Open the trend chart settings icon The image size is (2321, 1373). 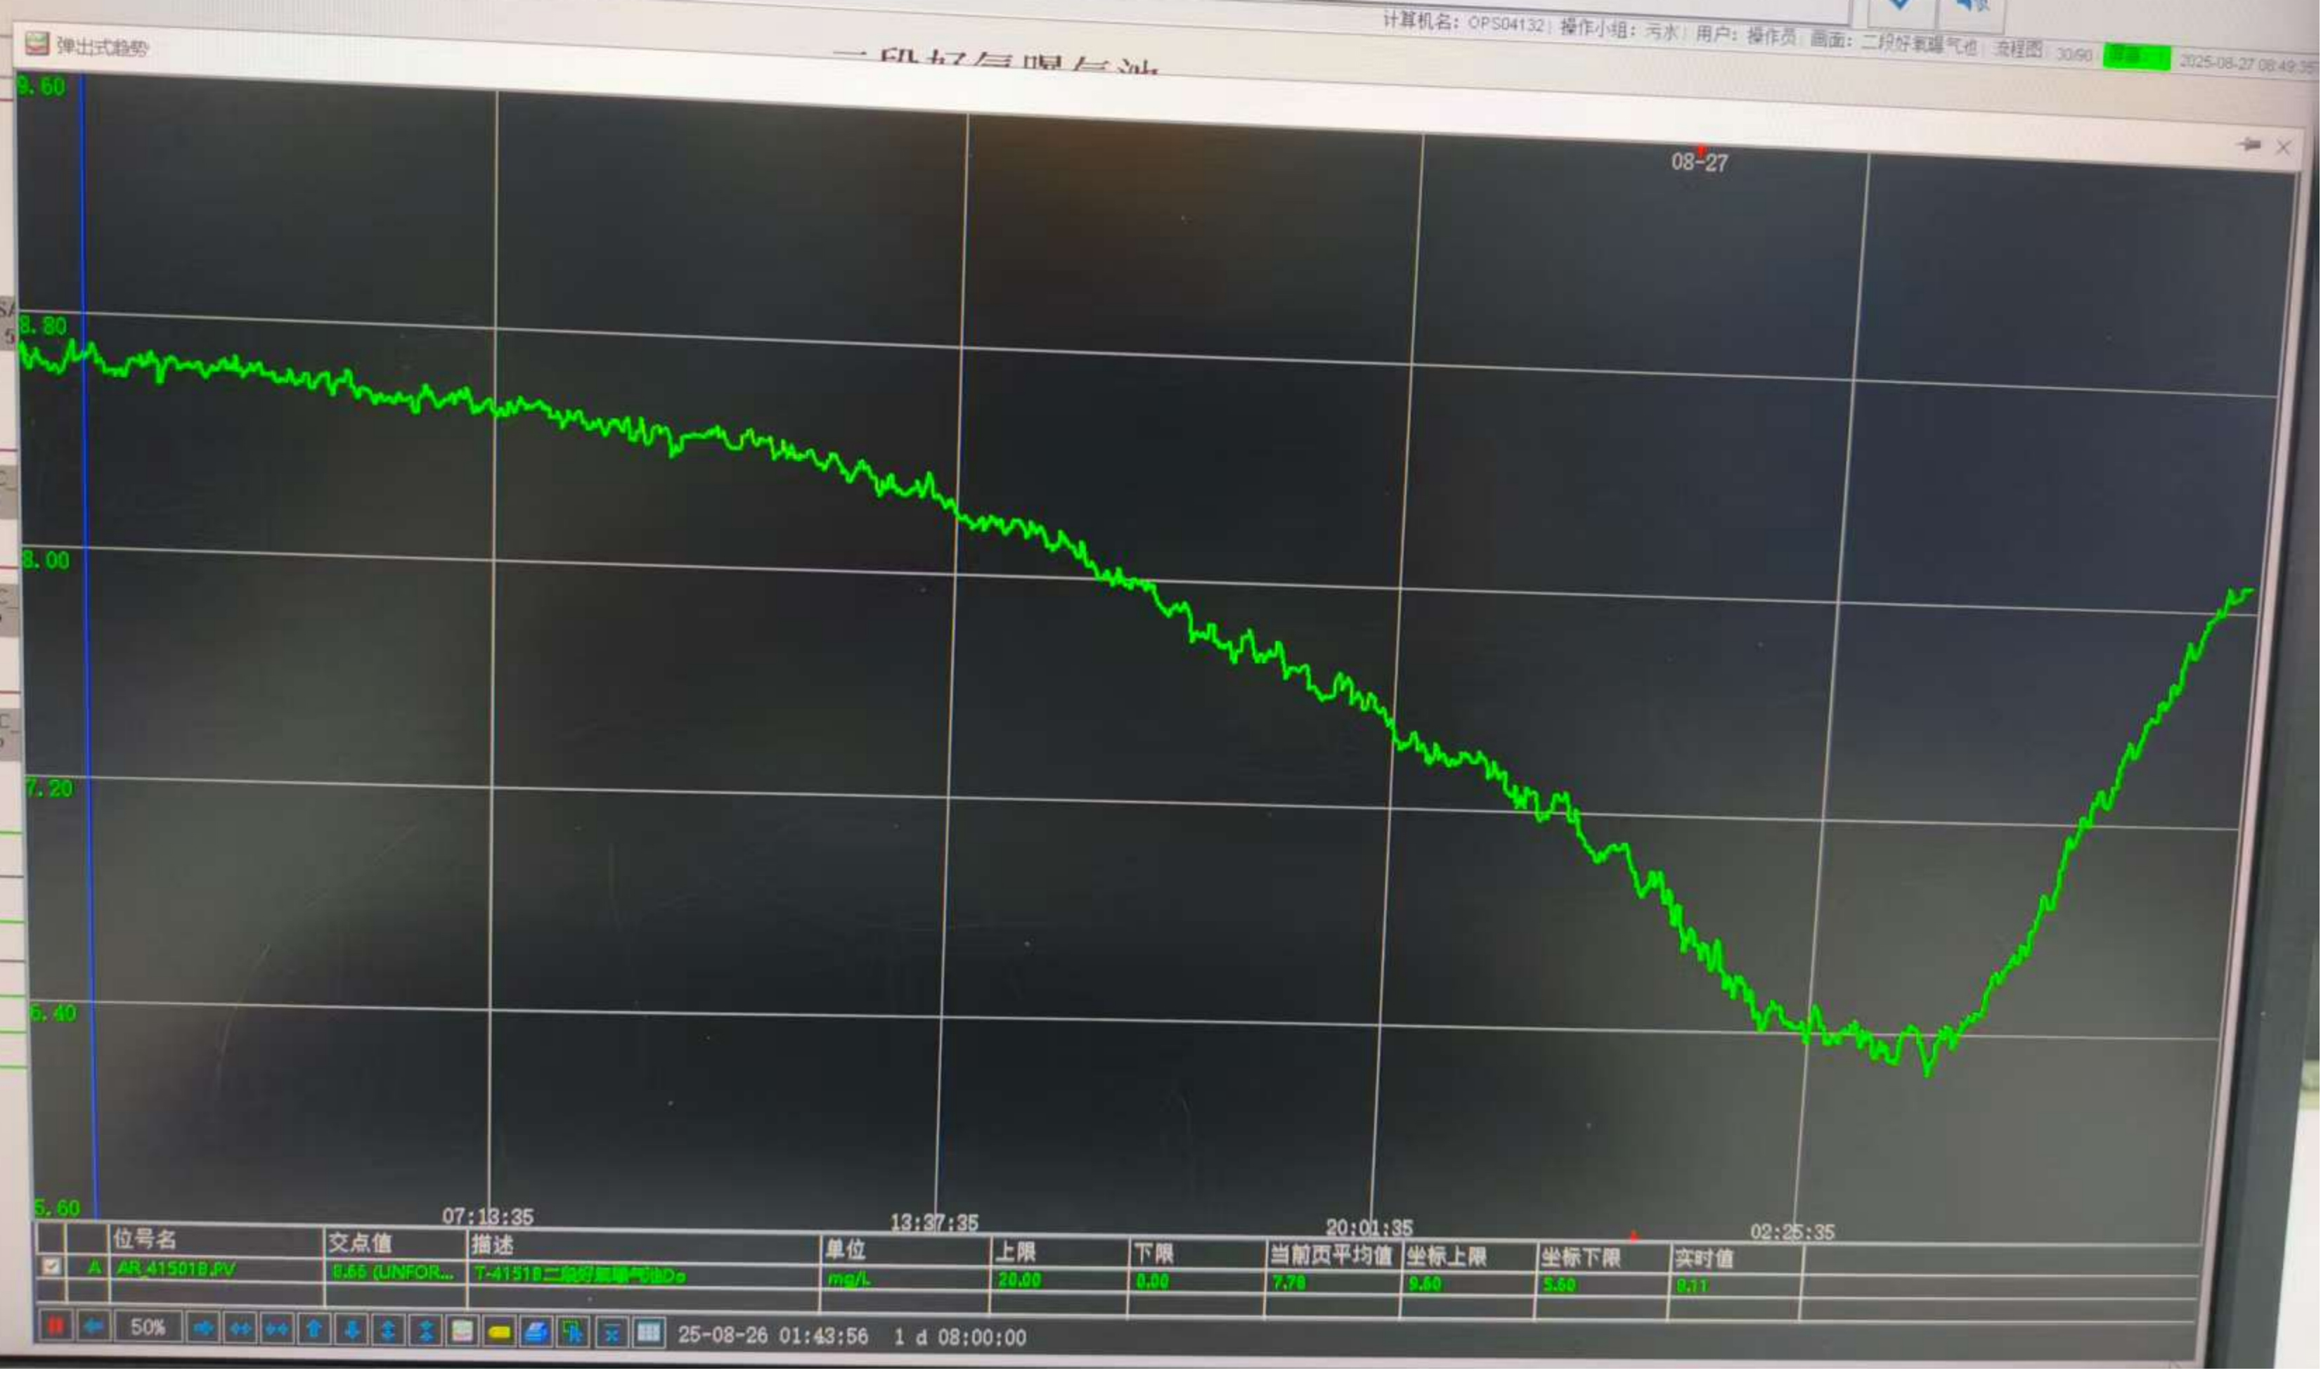462,1332
